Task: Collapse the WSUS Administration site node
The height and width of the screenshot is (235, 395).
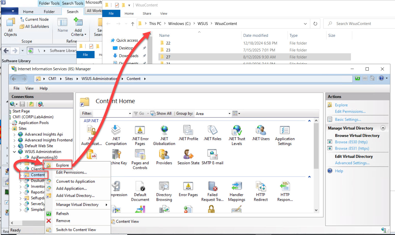Action: point(14,152)
